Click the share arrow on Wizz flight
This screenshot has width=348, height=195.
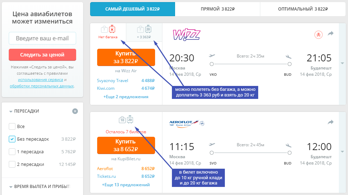(331, 34)
